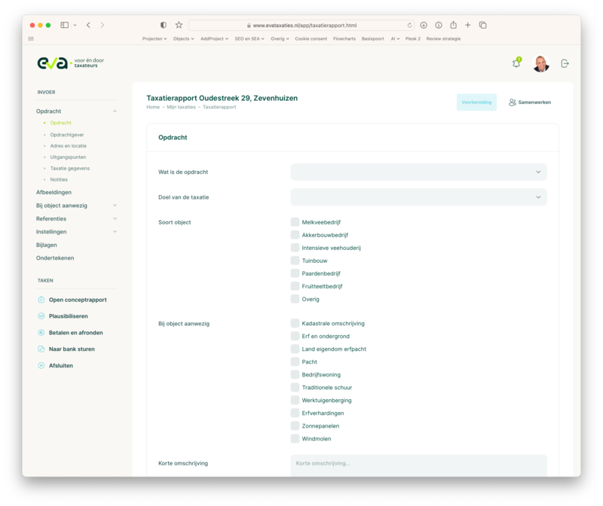603x506 pixels.
Task: Select Opdrachtgever in the sidebar
Action: [67, 135]
